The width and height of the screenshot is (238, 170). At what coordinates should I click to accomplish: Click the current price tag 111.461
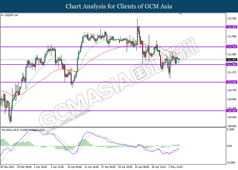coord(232,60)
